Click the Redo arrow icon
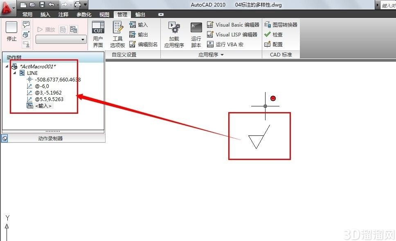This screenshot has width=396, height=241. (x=65, y=5)
